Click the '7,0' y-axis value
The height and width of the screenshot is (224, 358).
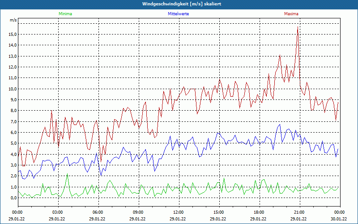[13, 121]
